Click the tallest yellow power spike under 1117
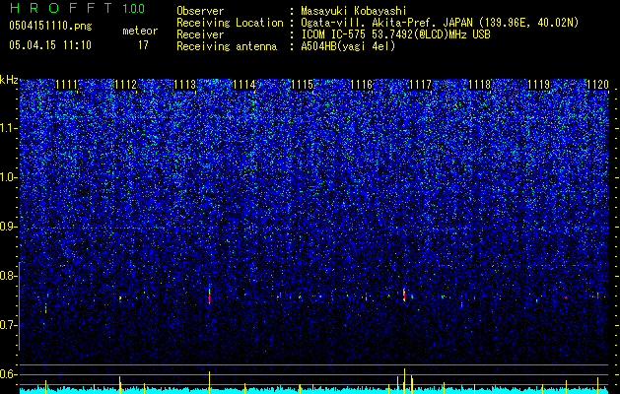The width and height of the screenshot is (620, 394). (404, 380)
